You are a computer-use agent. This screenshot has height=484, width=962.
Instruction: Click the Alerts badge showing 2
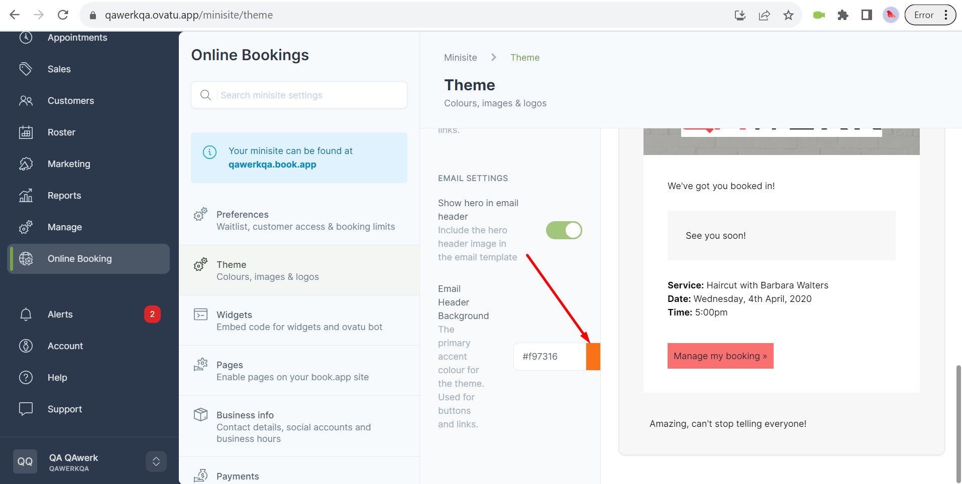pyautogui.click(x=152, y=314)
